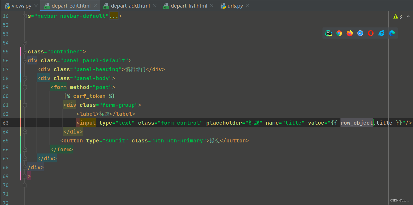Click the input tag name on line 63

pos(88,123)
